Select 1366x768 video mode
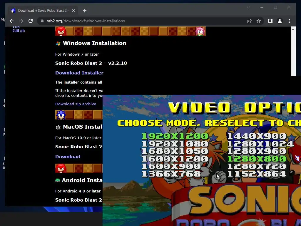The width and height of the screenshot is (301, 226). tap(171, 174)
